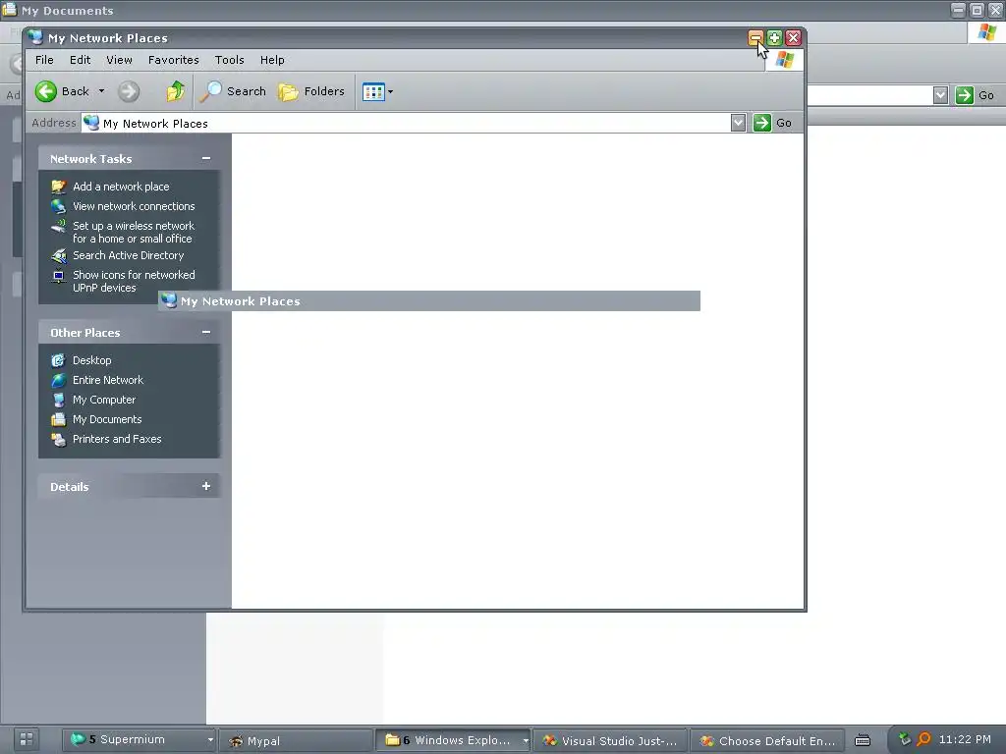Image resolution: width=1006 pixels, height=754 pixels.
Task: Open Printers and Faxes link
Action: (x=117, y=439)
